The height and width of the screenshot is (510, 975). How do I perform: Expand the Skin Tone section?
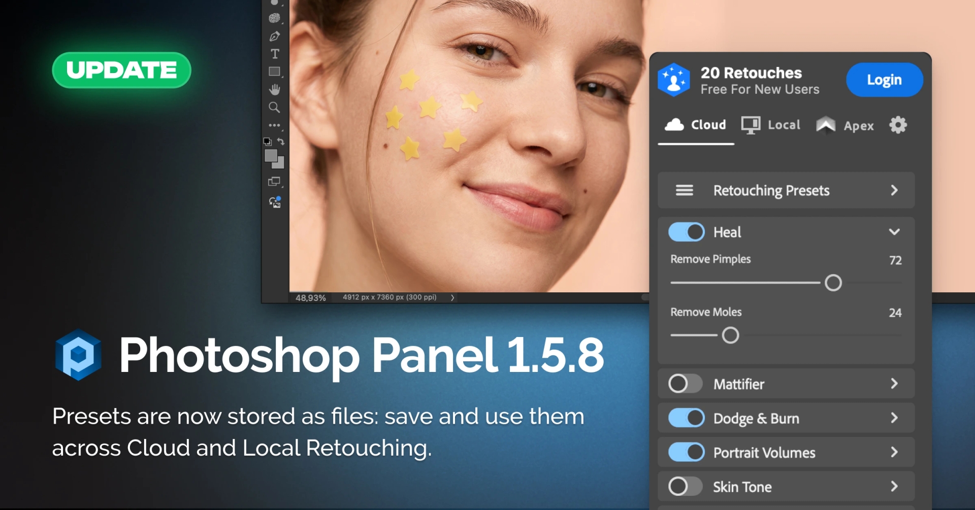coord(894,486)
